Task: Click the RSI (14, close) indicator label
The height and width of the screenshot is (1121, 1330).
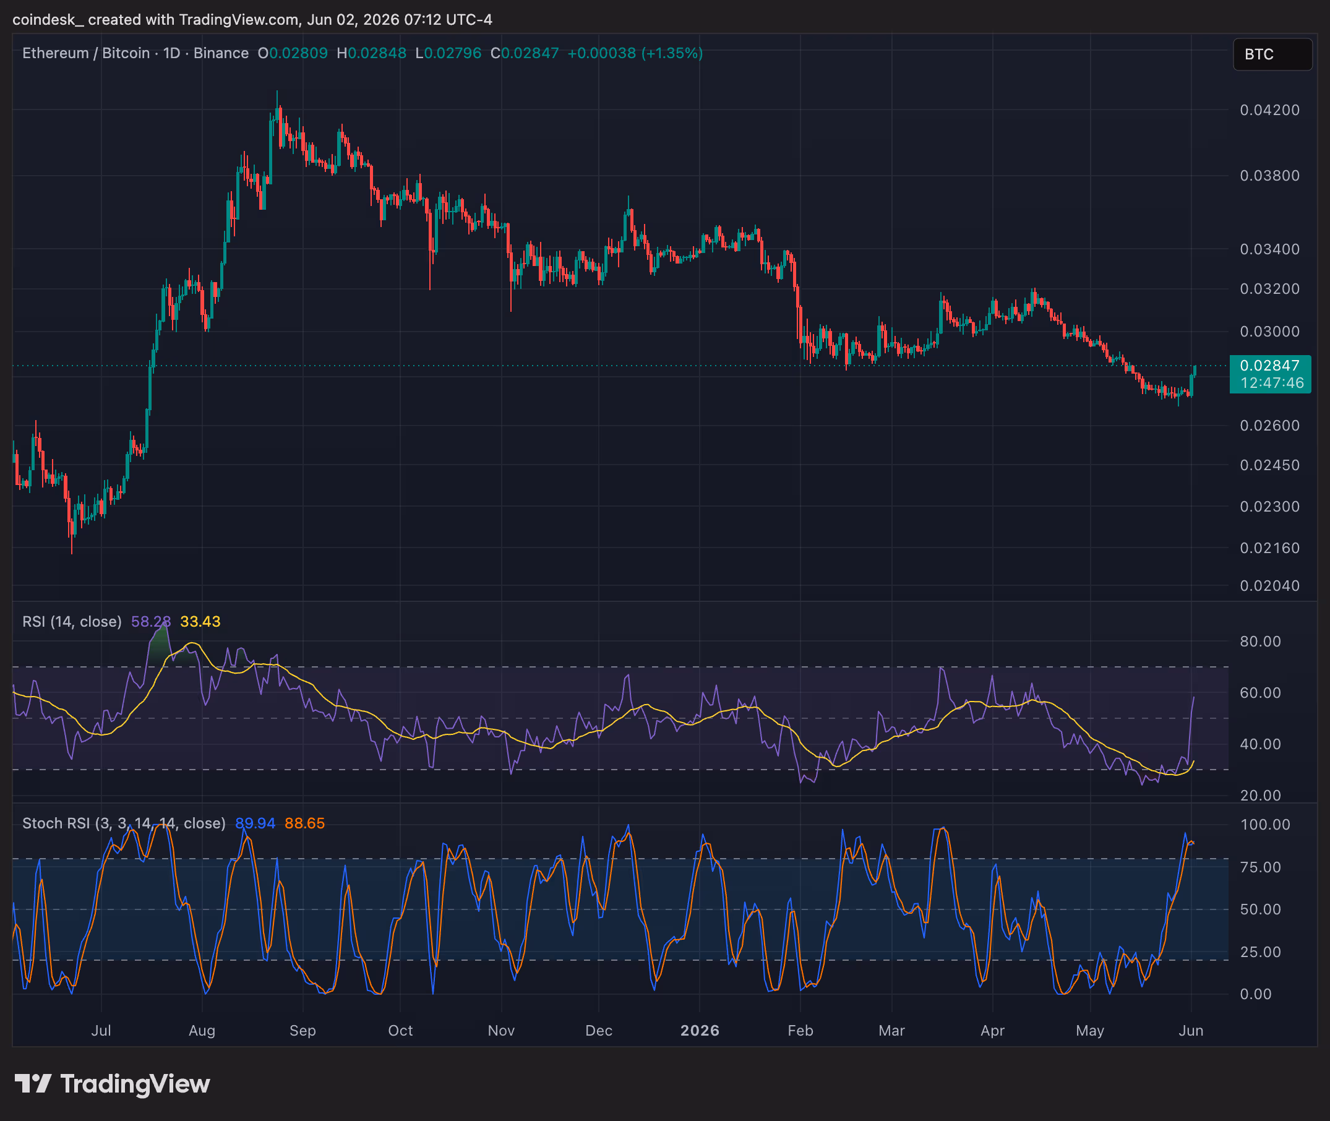Action: point(72,622)
